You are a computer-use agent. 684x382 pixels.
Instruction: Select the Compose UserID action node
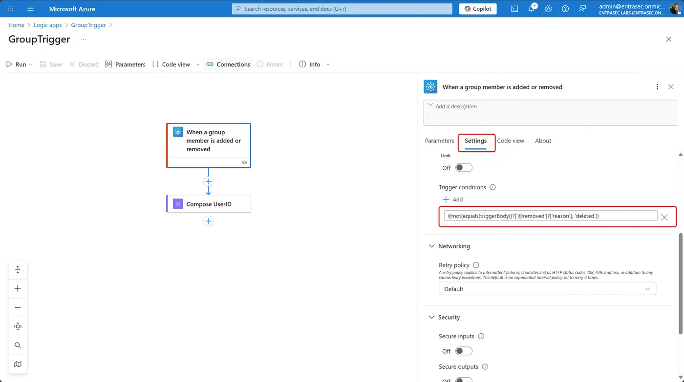click(209, 204)
